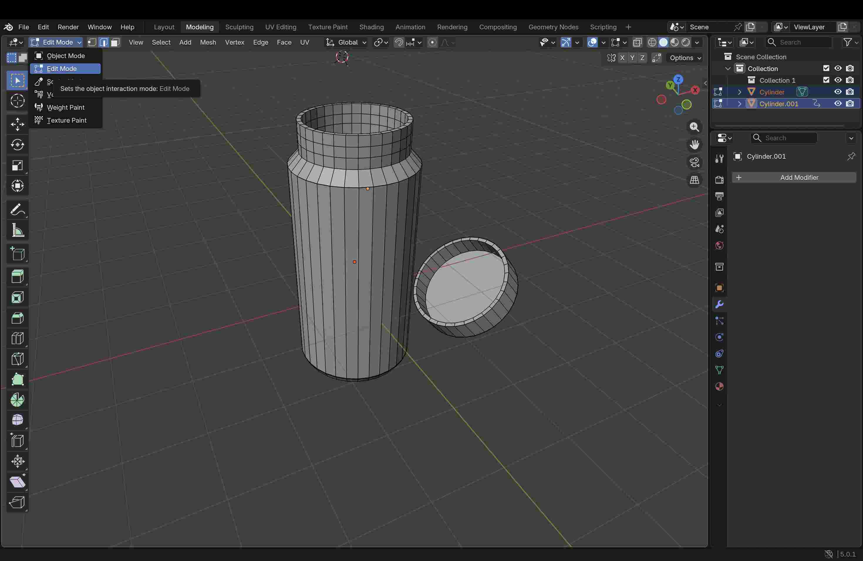
Task: Uncheck Collection 1 exclude checkbox
Action: pyautogui.click(x=826, y=80)
